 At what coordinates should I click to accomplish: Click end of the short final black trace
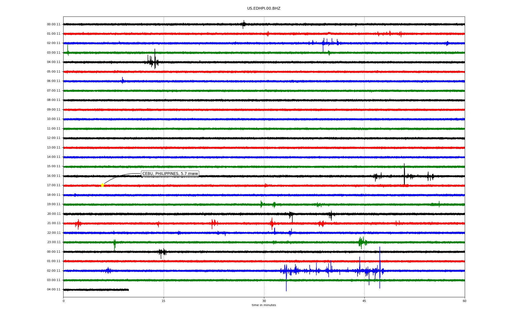[x=128, y=290]
